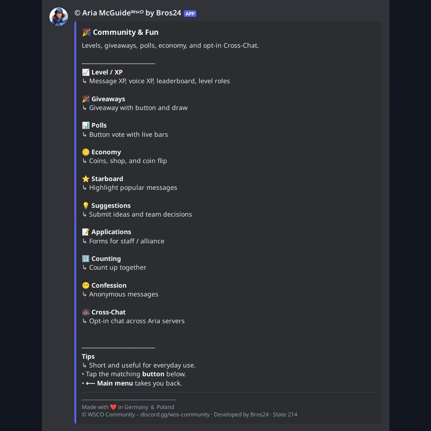Click the memo icon beside Applications
The image size is (431, 431).
click(85, 232)
